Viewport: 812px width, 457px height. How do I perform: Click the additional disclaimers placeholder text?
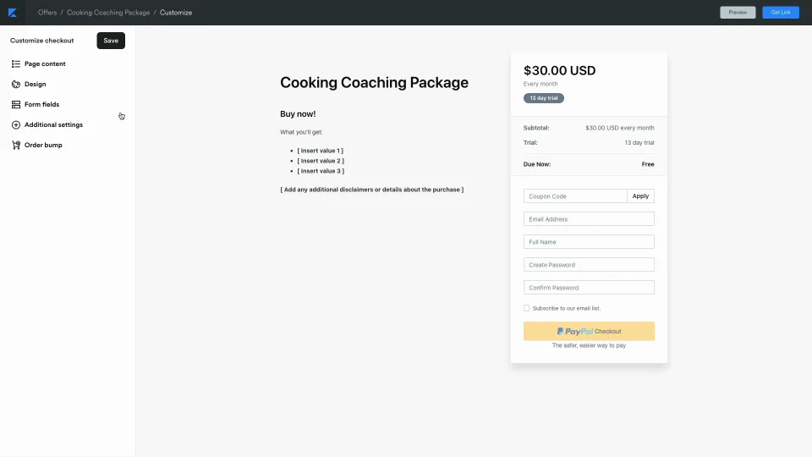tap(372, 190)
